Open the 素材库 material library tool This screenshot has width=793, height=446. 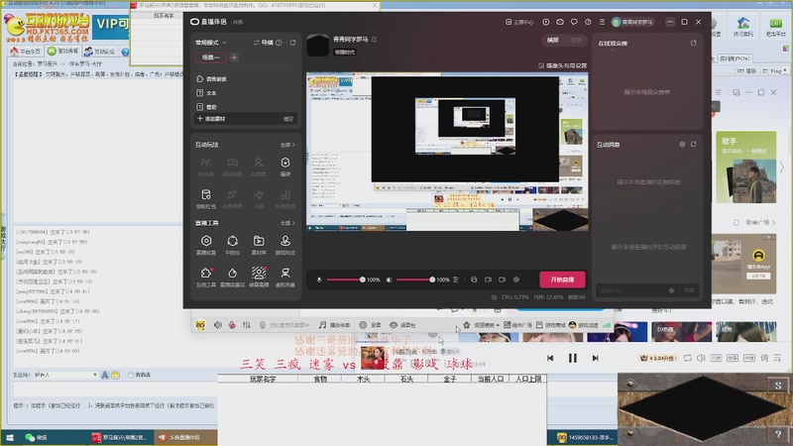(259, 245)
